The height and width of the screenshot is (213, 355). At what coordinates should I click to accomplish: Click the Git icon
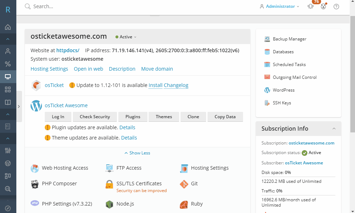click(184, 184)
